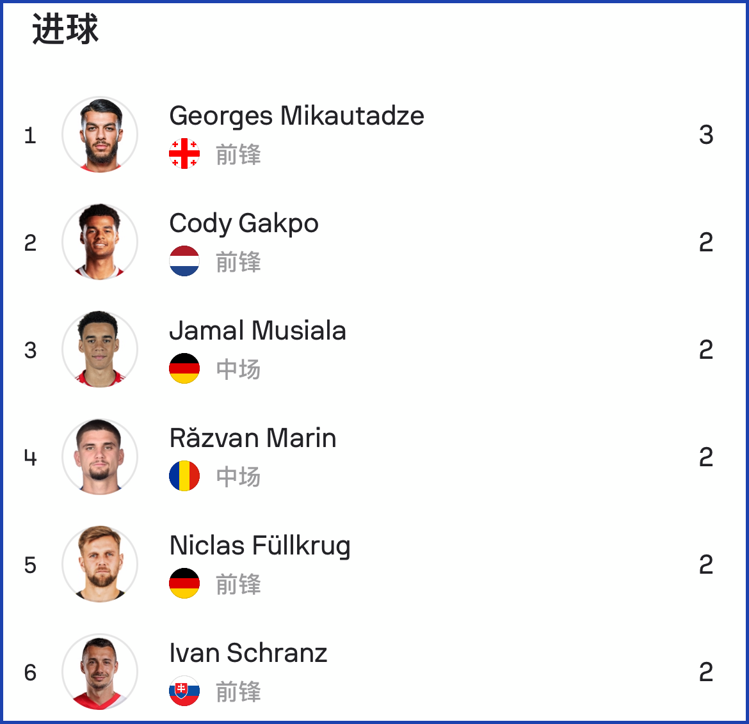Click the Georgia flag icon
749x724 pixels.
[184, 153]
